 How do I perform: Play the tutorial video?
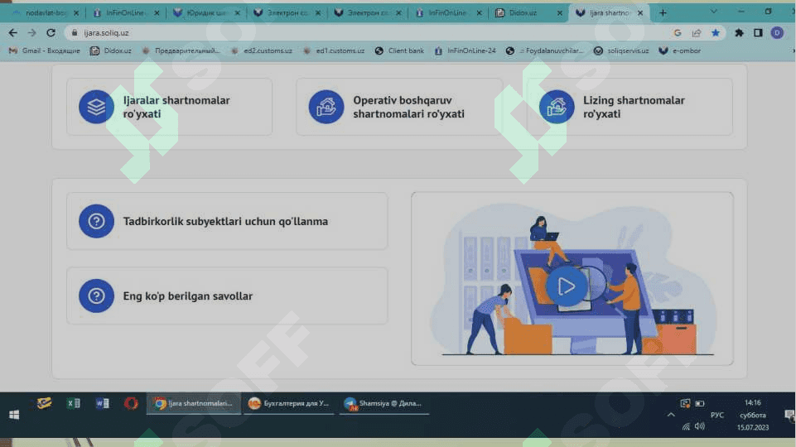(567, 286)
